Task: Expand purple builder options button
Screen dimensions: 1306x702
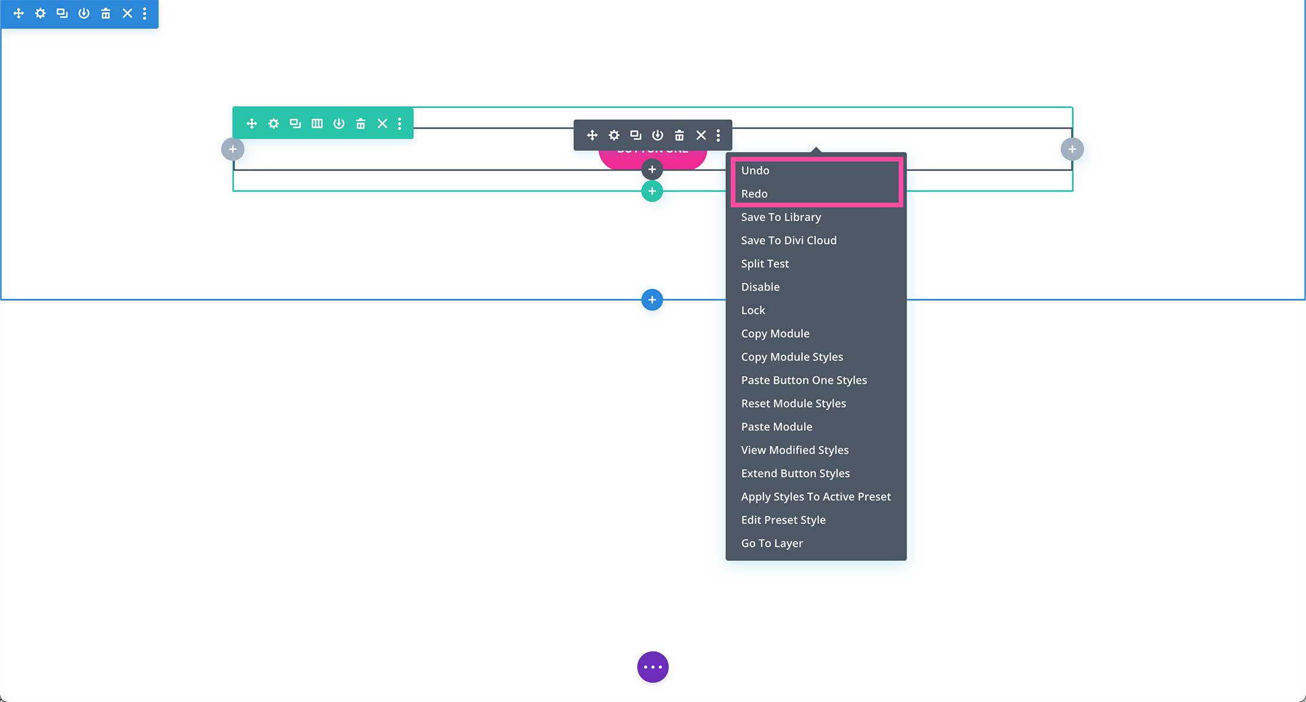Action: coord(652,667)
